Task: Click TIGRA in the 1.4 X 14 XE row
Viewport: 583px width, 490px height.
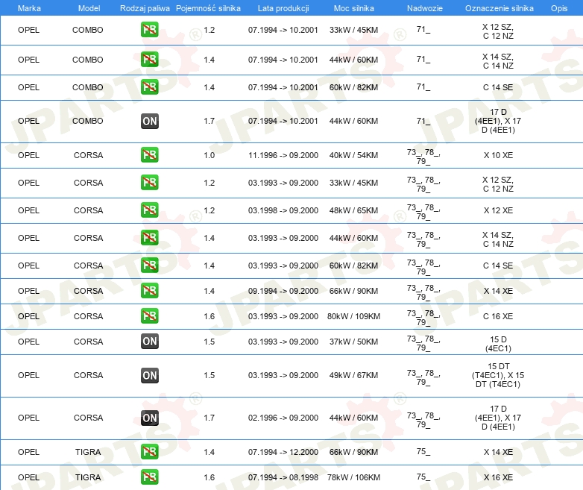Action: click(x=88, y=452)
